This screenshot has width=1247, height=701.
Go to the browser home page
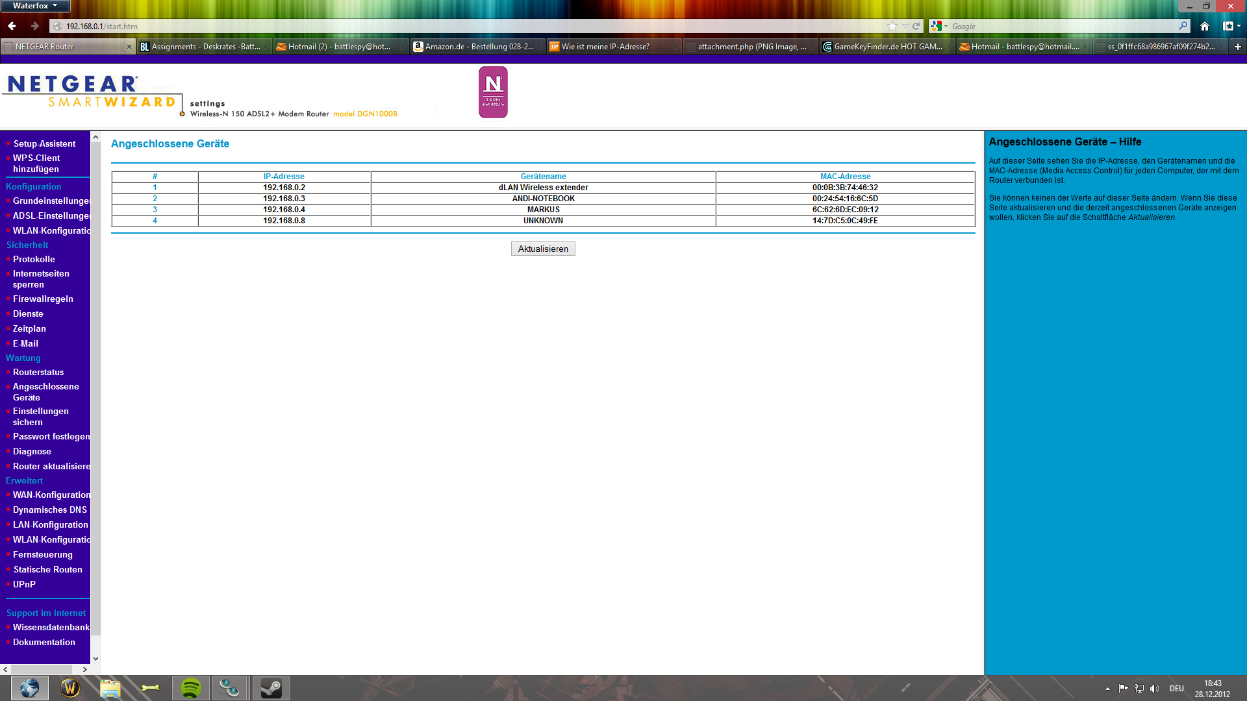[1205, 26]
